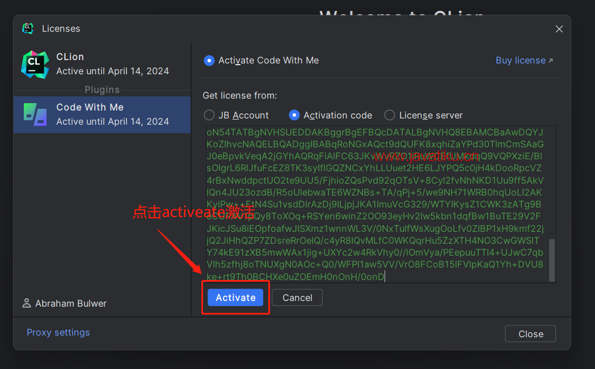The height and width of the screenshot is (369, 595).
Task: Click the Cancel button
Action: coord(297,298)
